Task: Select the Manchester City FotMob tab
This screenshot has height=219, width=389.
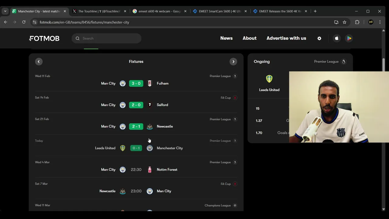Action: tap(39, 11)
